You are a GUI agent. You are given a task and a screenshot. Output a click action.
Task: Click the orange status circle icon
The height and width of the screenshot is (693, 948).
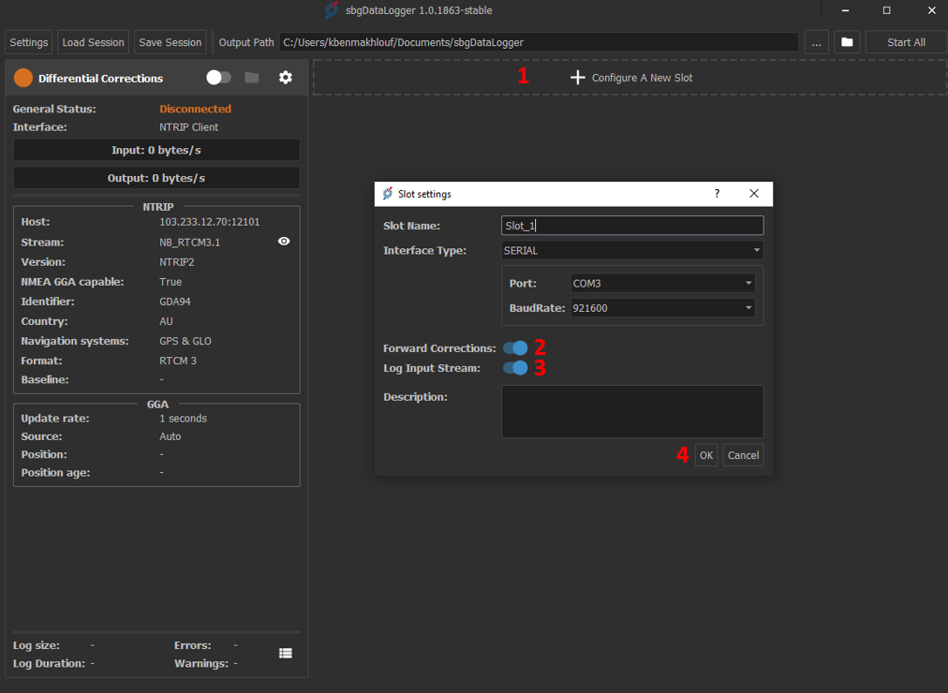23,78
